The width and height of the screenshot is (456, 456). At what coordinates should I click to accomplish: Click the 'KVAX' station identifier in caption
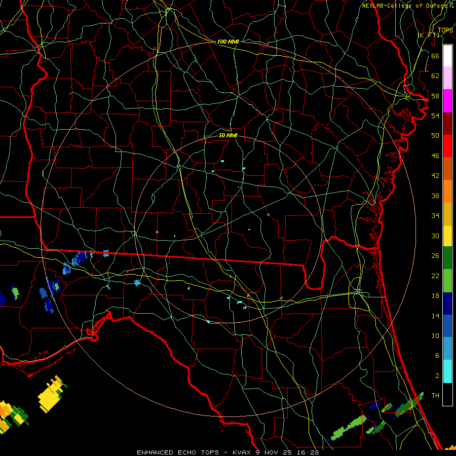tap(243, 452)
